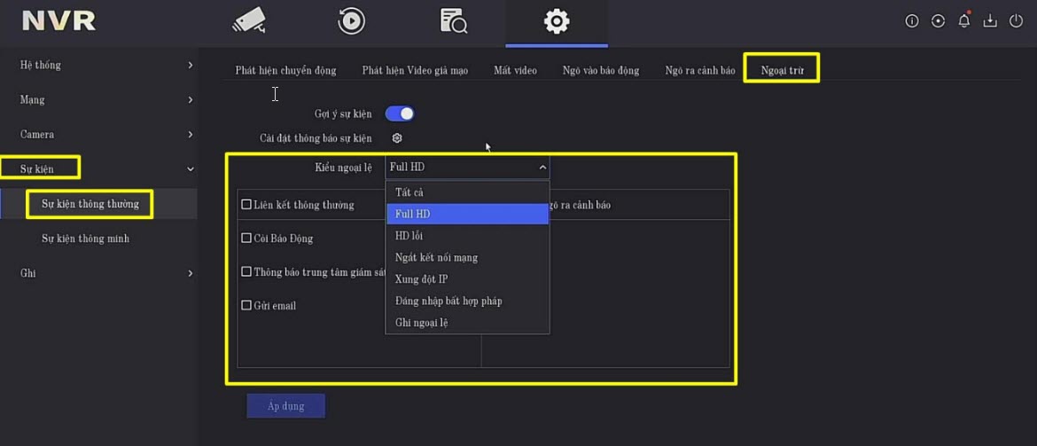
Task: Click the download icon at top right
Action: [x=990, y=21]
